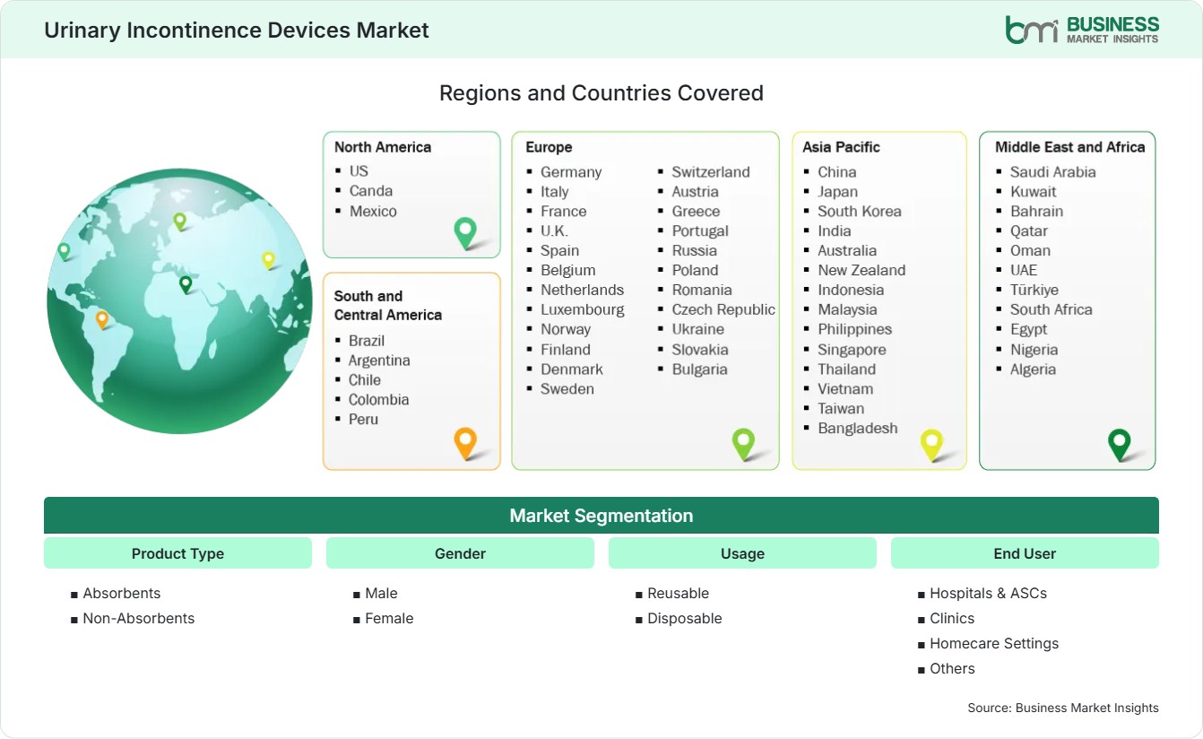Screen dimensions: 1203x739
Task: Click Bangladesh in the Asia Pacific list
Action: click(858, 428)
